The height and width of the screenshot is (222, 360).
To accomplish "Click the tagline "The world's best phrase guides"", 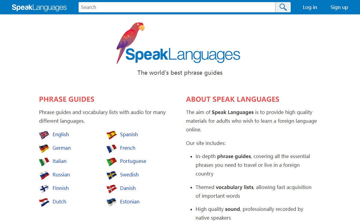I will coord(180,73).
